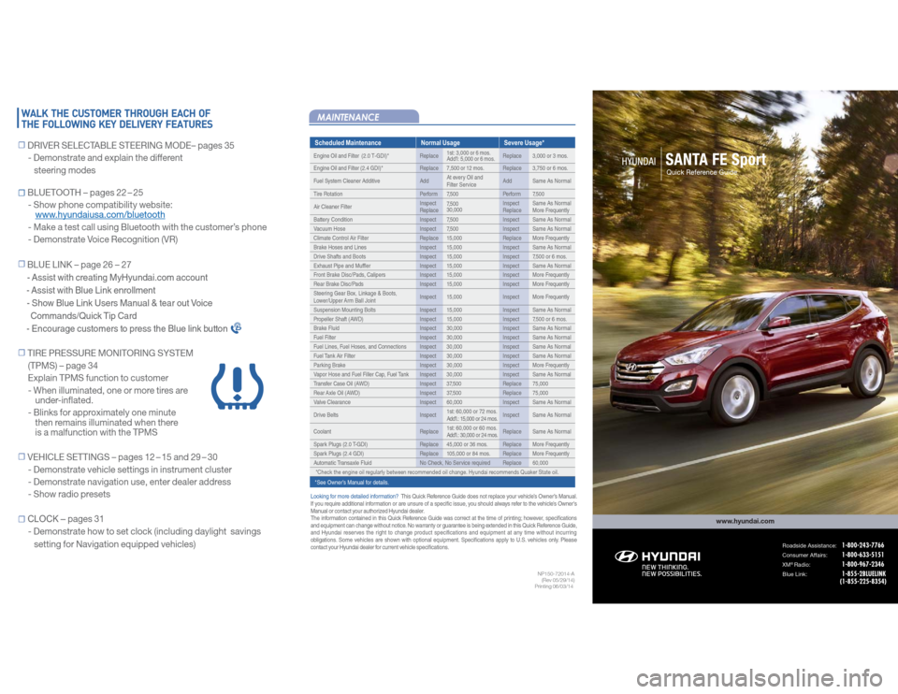
Task: Tick the Tire Pressure Monitoring System checkbox
Action: [22, 353]
